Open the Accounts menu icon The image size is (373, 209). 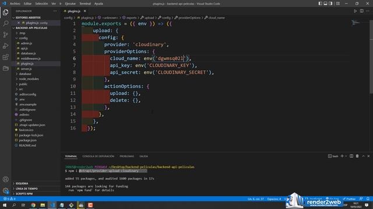(x=5, y=179)
